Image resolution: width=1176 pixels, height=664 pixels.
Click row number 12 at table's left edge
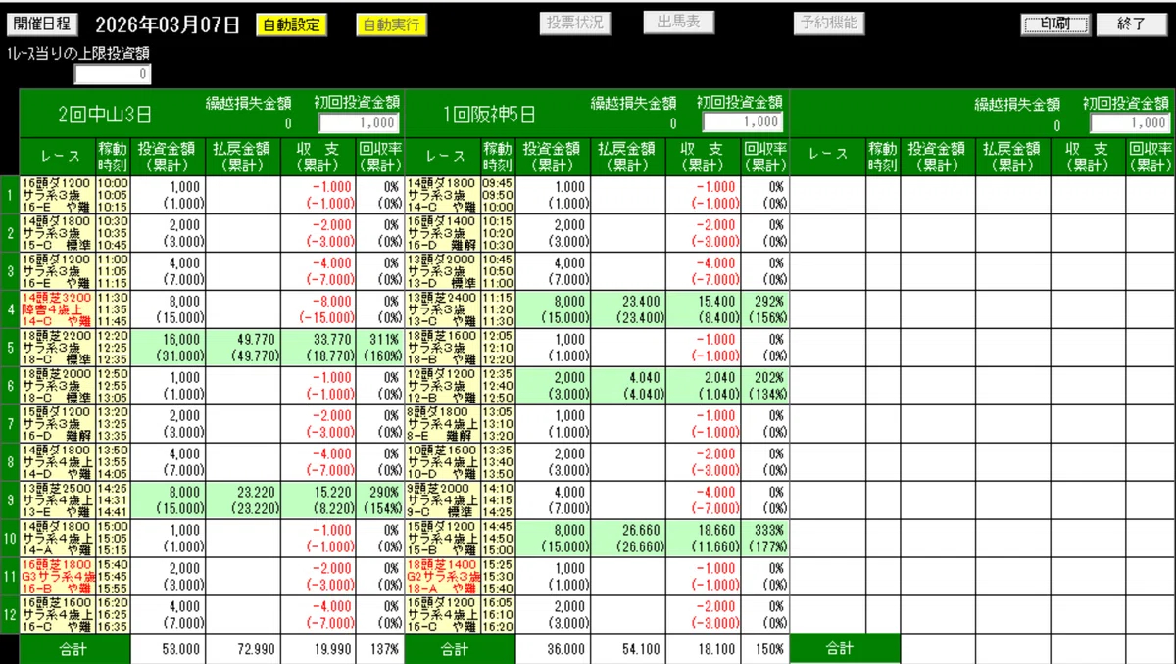(9, 614)
